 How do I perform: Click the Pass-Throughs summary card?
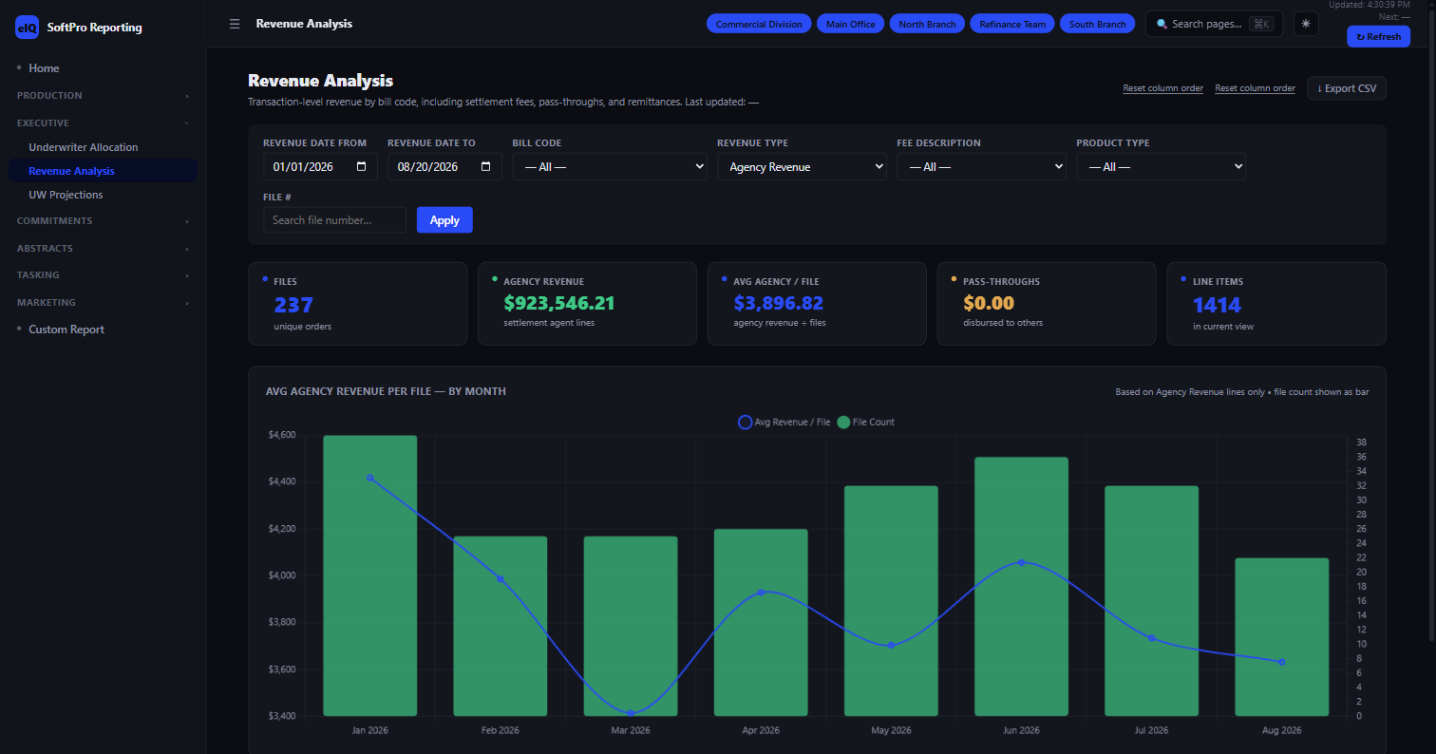click(x=1047, y=304)
